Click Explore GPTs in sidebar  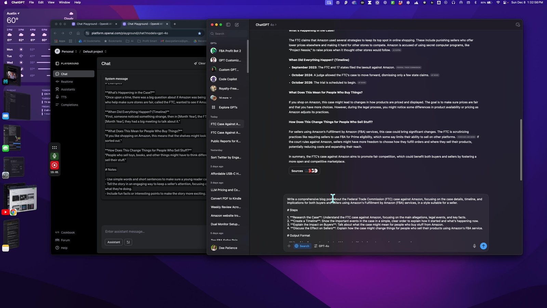coord(226,107)
